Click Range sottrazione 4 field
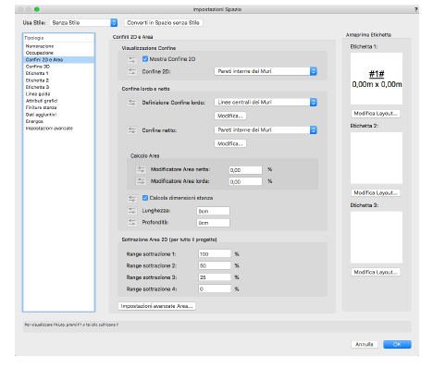This screenshot has width=433, height=368. pos(215,289)
